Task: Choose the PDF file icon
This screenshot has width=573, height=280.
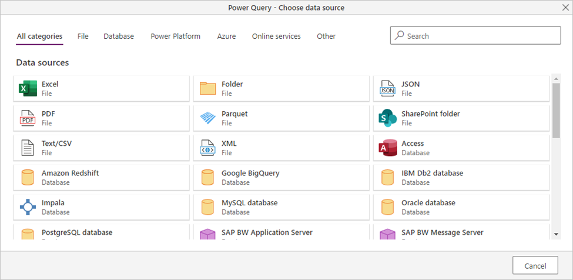Action: coord(28,118)
